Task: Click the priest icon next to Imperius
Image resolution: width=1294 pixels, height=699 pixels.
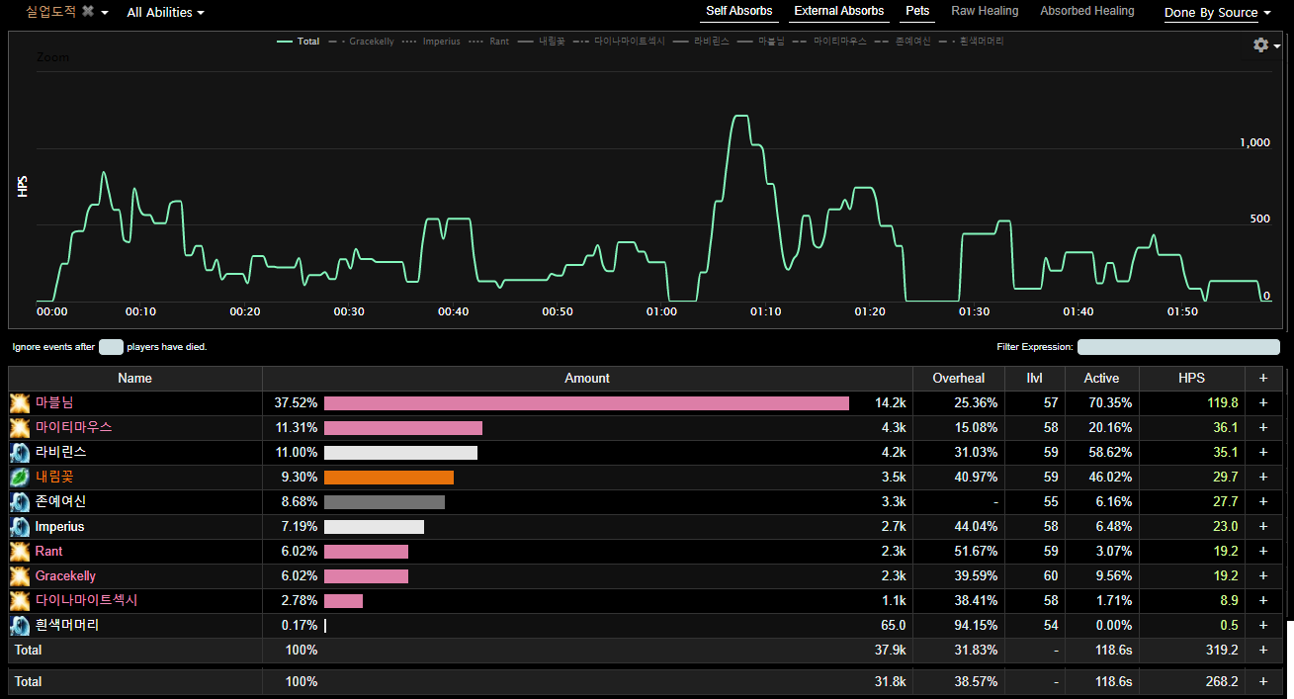Action: click(20, 526)
